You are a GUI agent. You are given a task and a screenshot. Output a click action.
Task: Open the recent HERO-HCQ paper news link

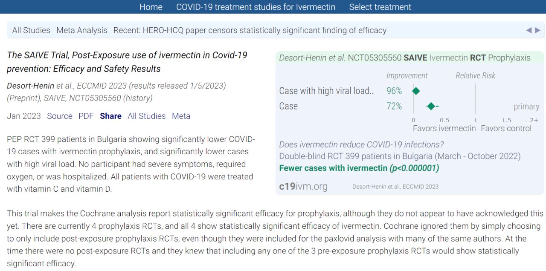pos(250,30)
